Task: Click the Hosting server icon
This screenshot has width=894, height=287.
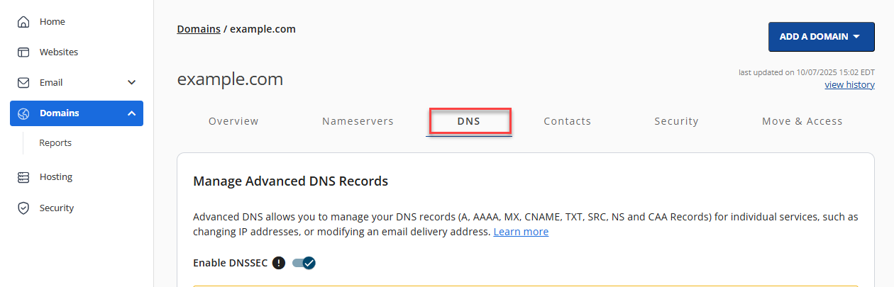Action: (x=23, y=177)
